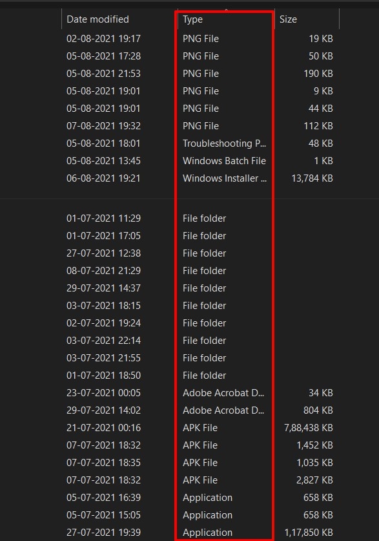Image resolution: width=379 pixels, height=541 pixels.
Task: Sort files by the Date modified column
Action: (97, 19)
